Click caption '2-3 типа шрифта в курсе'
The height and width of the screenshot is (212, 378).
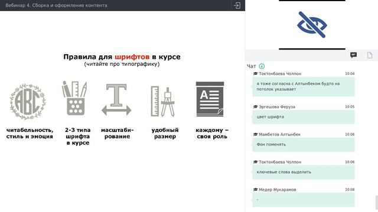pos(77,137)
